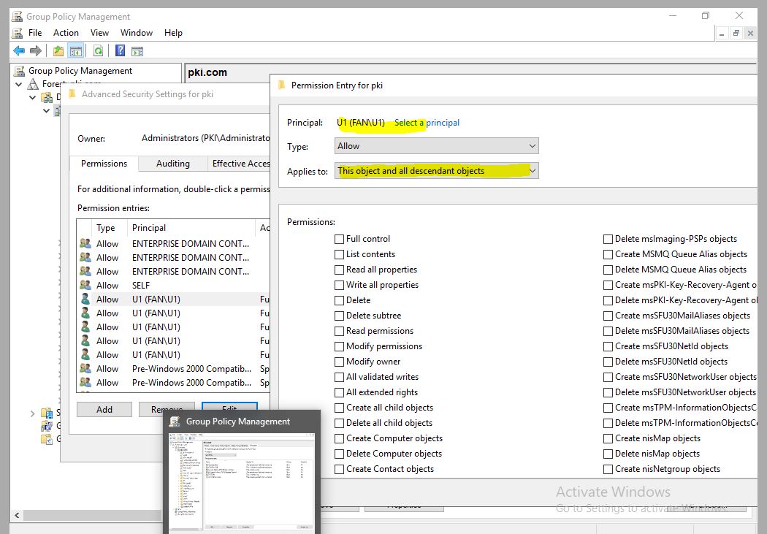Click the Back arrow in the toolbar

click(19, 51)
